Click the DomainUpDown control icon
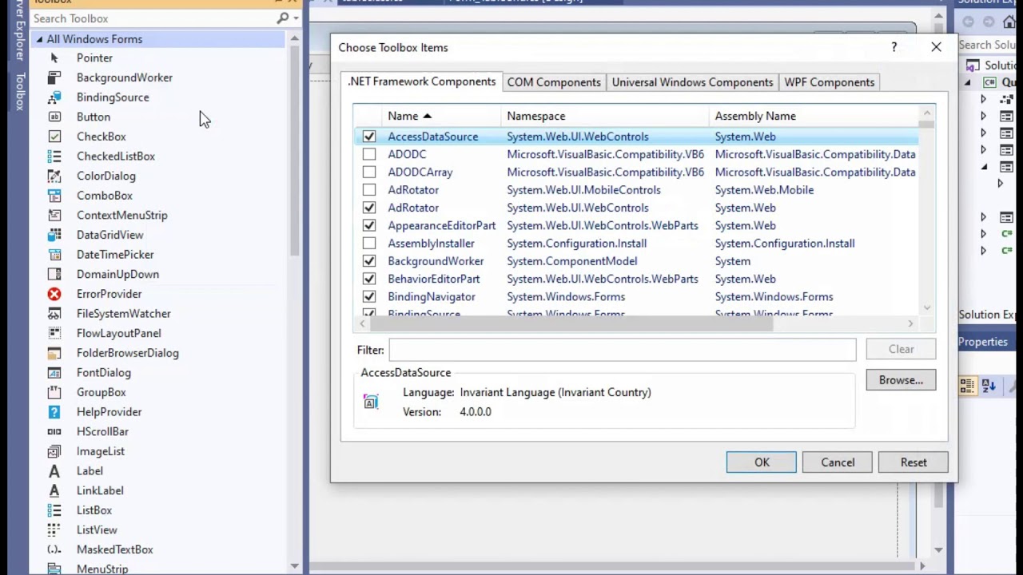1023x575 pixels. coord(54,274)
